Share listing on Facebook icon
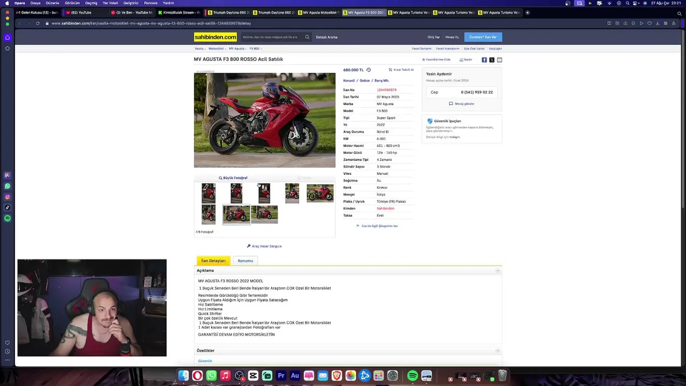686x386 pixels. point(484,60)
